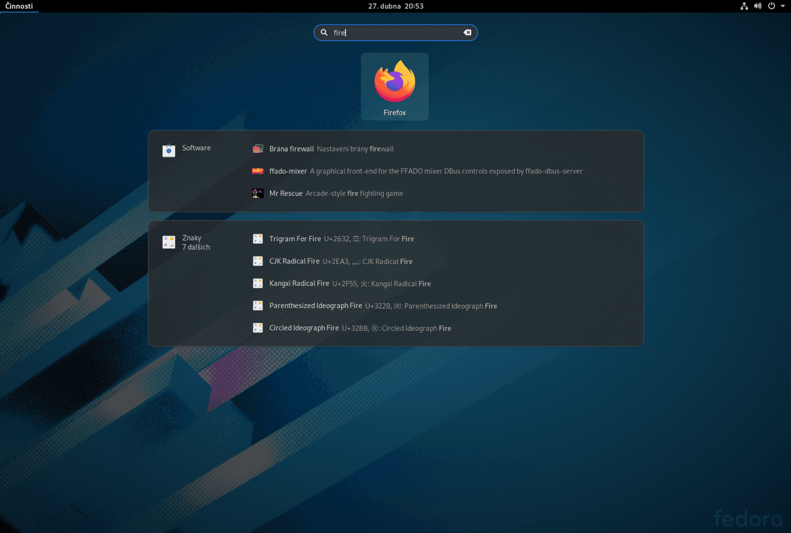Click the magnifier icon in search bar
This screenshot has width=791, height=533.
pyautogui.click(x=324, y=33)
